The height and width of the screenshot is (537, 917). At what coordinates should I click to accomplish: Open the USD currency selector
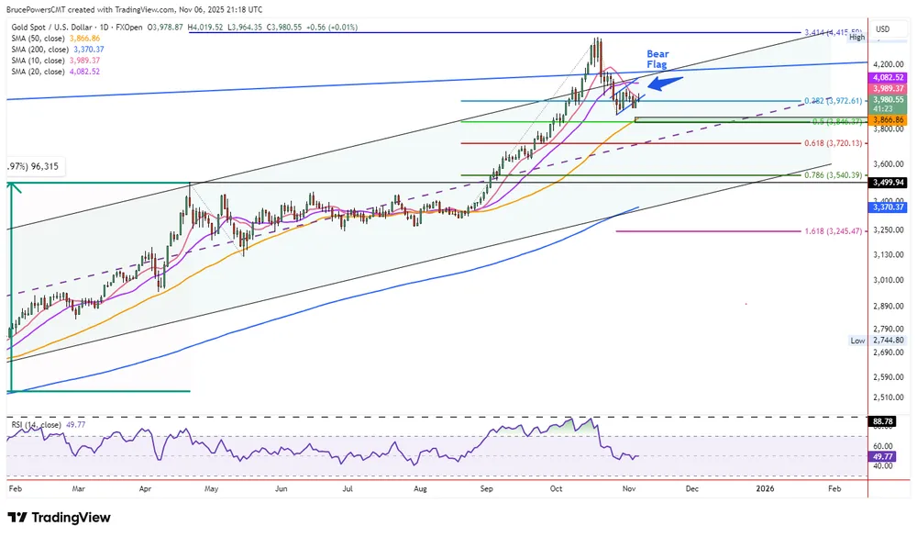883,28
